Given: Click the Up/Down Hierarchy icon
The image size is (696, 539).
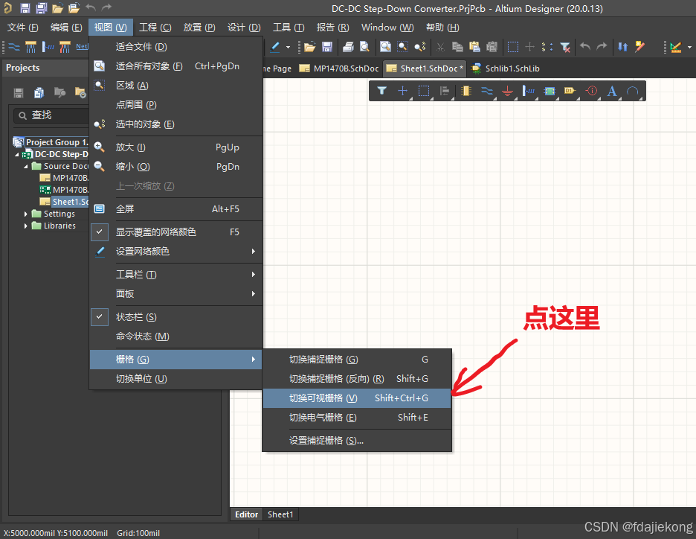Looking at the screenshot, I should [x=623, y=47].
